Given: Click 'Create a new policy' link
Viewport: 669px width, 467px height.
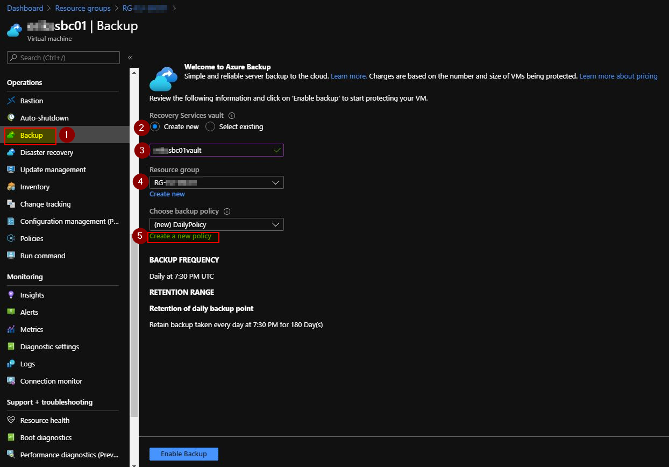Looking at the screenshot, I should pyautogui.click(x=181, y=237).
